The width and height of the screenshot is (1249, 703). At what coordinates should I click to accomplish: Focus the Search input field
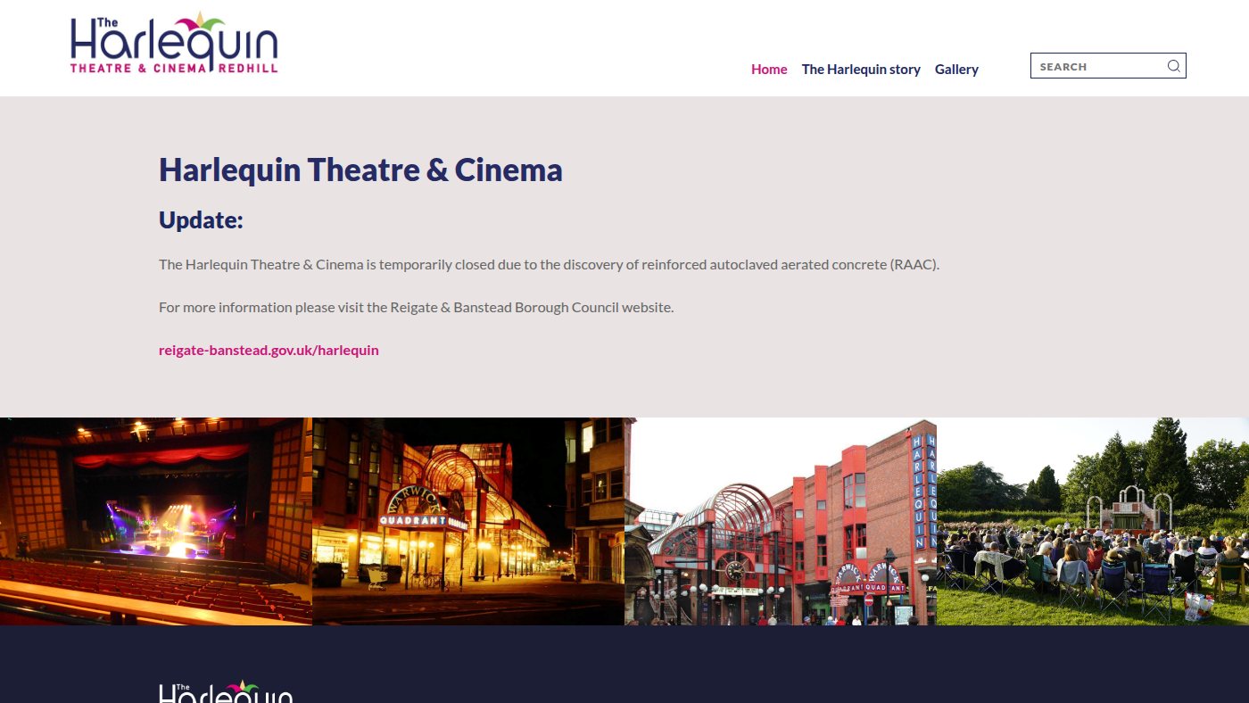click(1108, 66)
